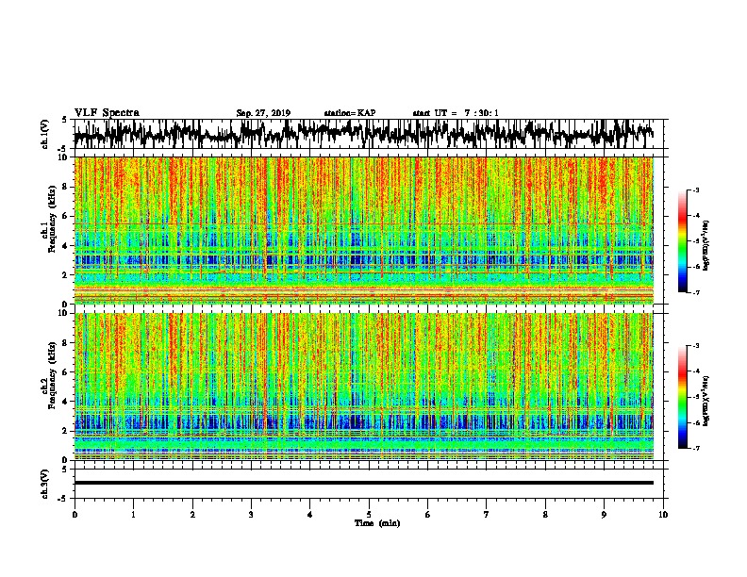The height and width of the screenshot is (577, 747).
Task: Click the "ch.1(V)" axis label
Action: 44,134
